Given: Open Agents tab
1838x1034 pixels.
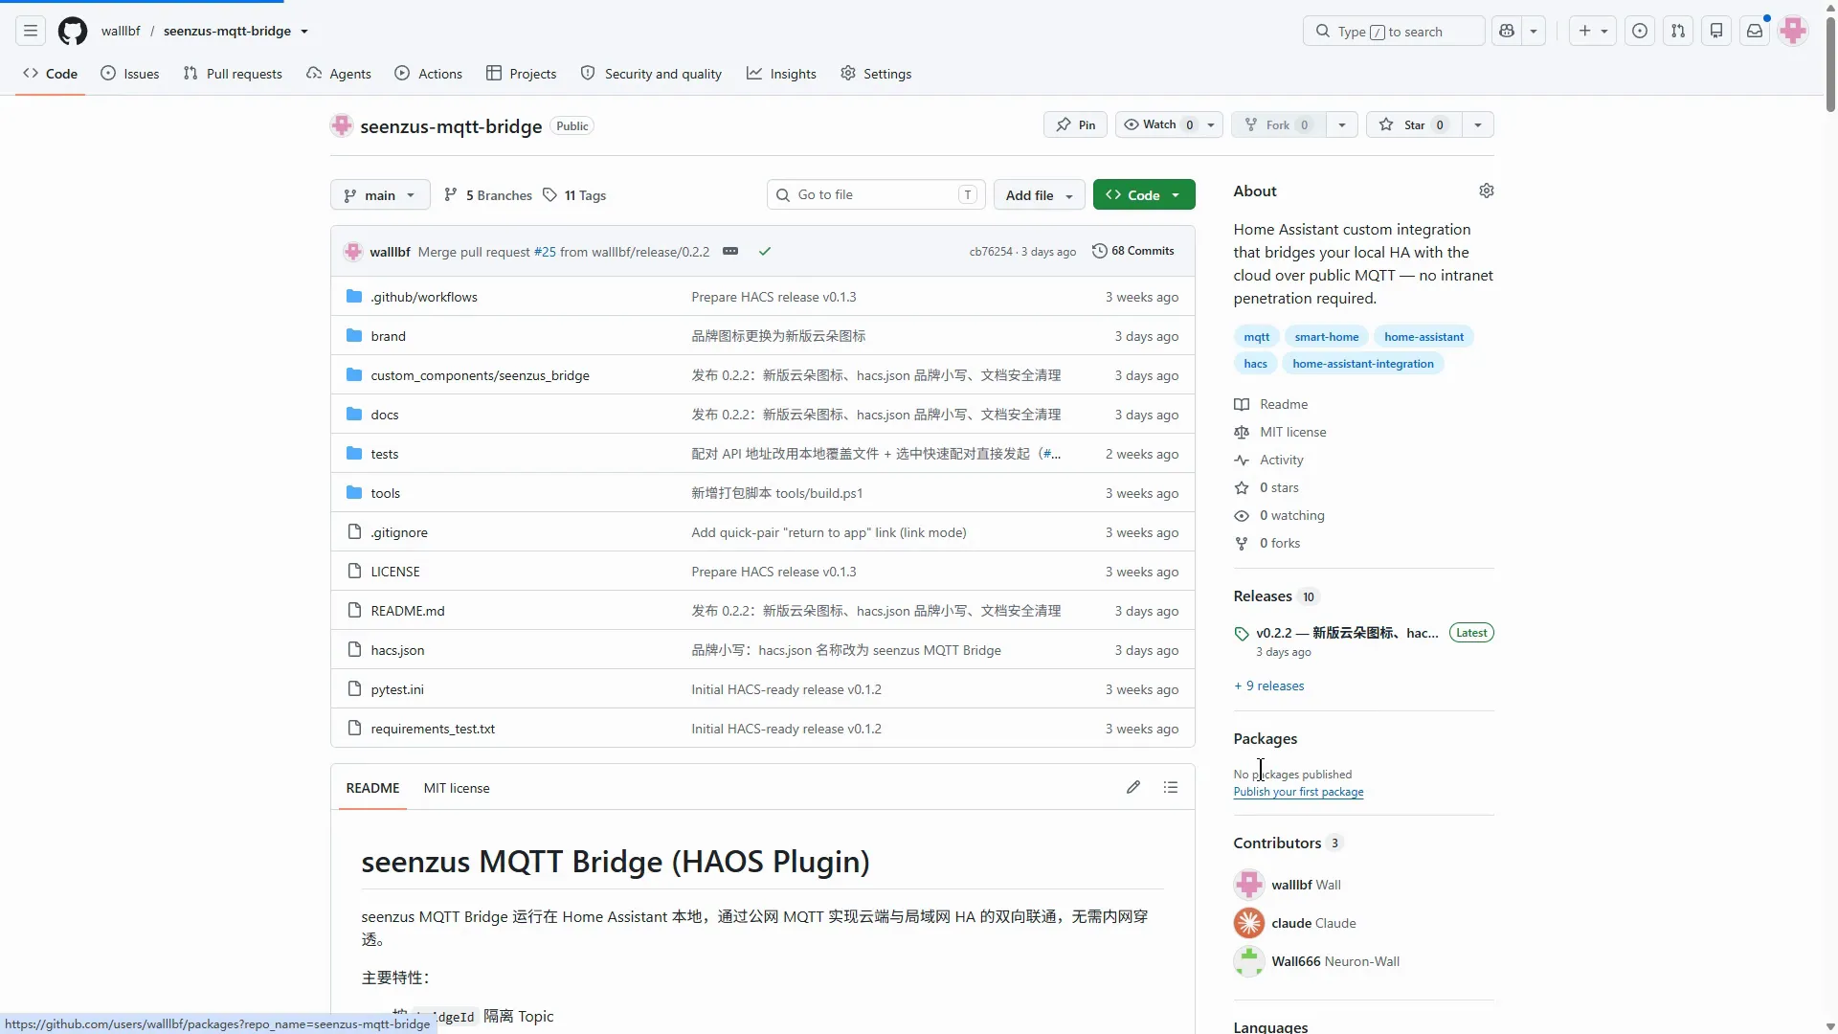Looking at the screenshot, I should pos(339,74).
